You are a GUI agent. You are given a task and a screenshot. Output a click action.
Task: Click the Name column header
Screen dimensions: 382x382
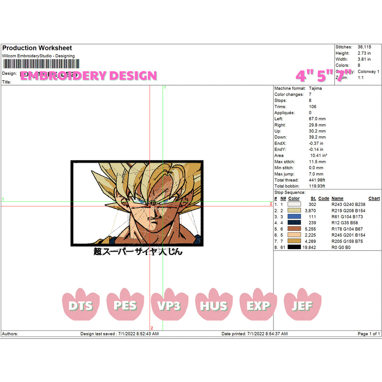click(337, 198)
